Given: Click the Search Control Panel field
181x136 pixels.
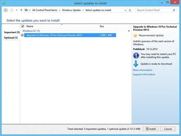Looking at the screenshot, I should pyautogui.click(x=156, y=10).
